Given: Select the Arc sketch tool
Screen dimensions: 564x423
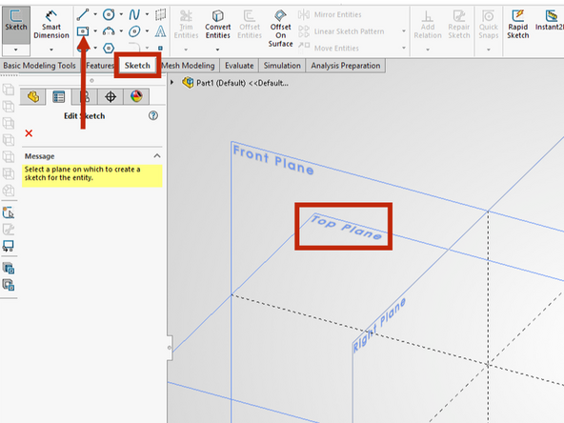Looking at the screenshot, I should pos(109,31).
